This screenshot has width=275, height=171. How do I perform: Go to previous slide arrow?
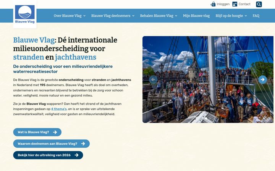click(153, 79)
